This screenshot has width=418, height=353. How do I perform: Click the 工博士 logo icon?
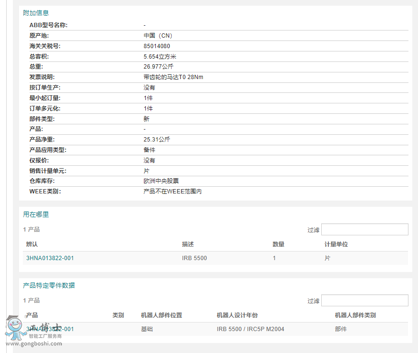pyautogui.click(x=14, y=329)
